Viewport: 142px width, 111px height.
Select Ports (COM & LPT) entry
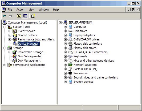point(86,69)
